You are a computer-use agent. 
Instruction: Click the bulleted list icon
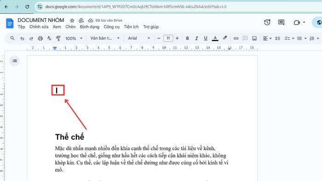tap(299, 38)
